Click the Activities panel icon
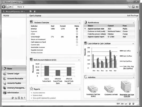 coord(86,77)
